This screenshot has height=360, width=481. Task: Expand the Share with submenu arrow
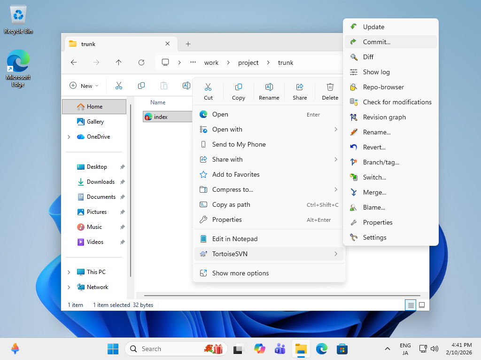[335, 159]
